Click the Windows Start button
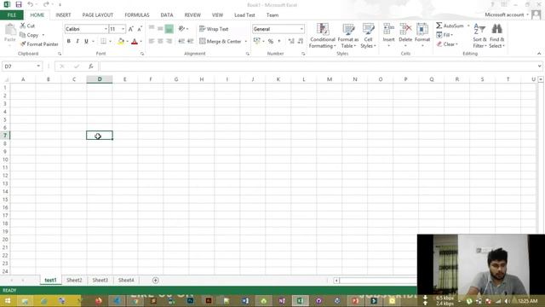This screenshot has width=545, height=307. 7,301
